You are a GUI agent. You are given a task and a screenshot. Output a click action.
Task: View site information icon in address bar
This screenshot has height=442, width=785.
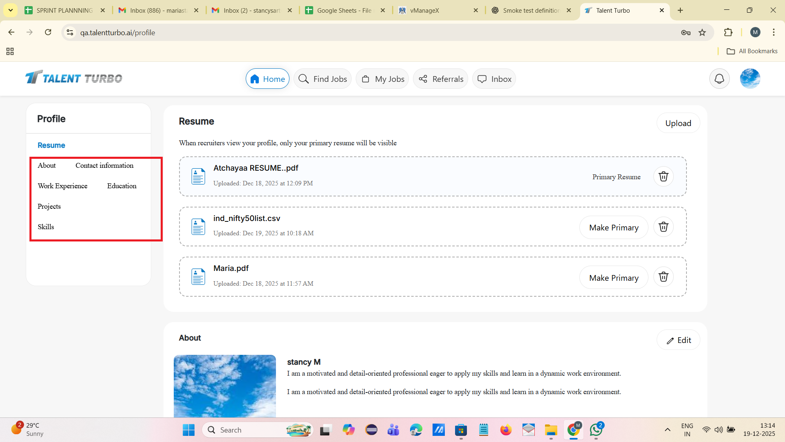point(70,32)
